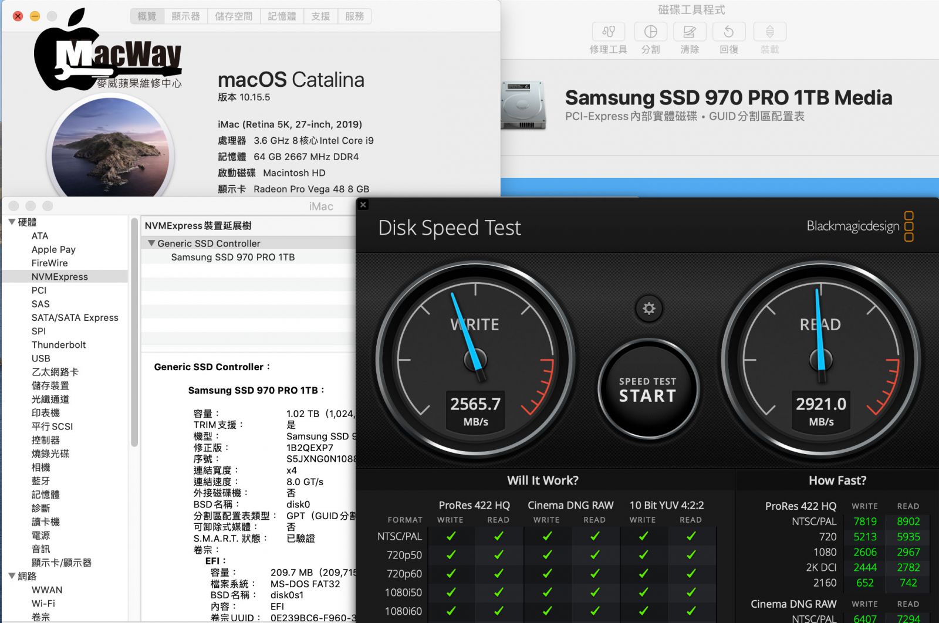Click the First Aid icon in Disk Utility
939x623 pixels.
[x=609, y=31]
